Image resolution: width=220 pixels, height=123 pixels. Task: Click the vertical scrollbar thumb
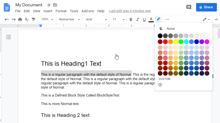[x=219, y=33]
